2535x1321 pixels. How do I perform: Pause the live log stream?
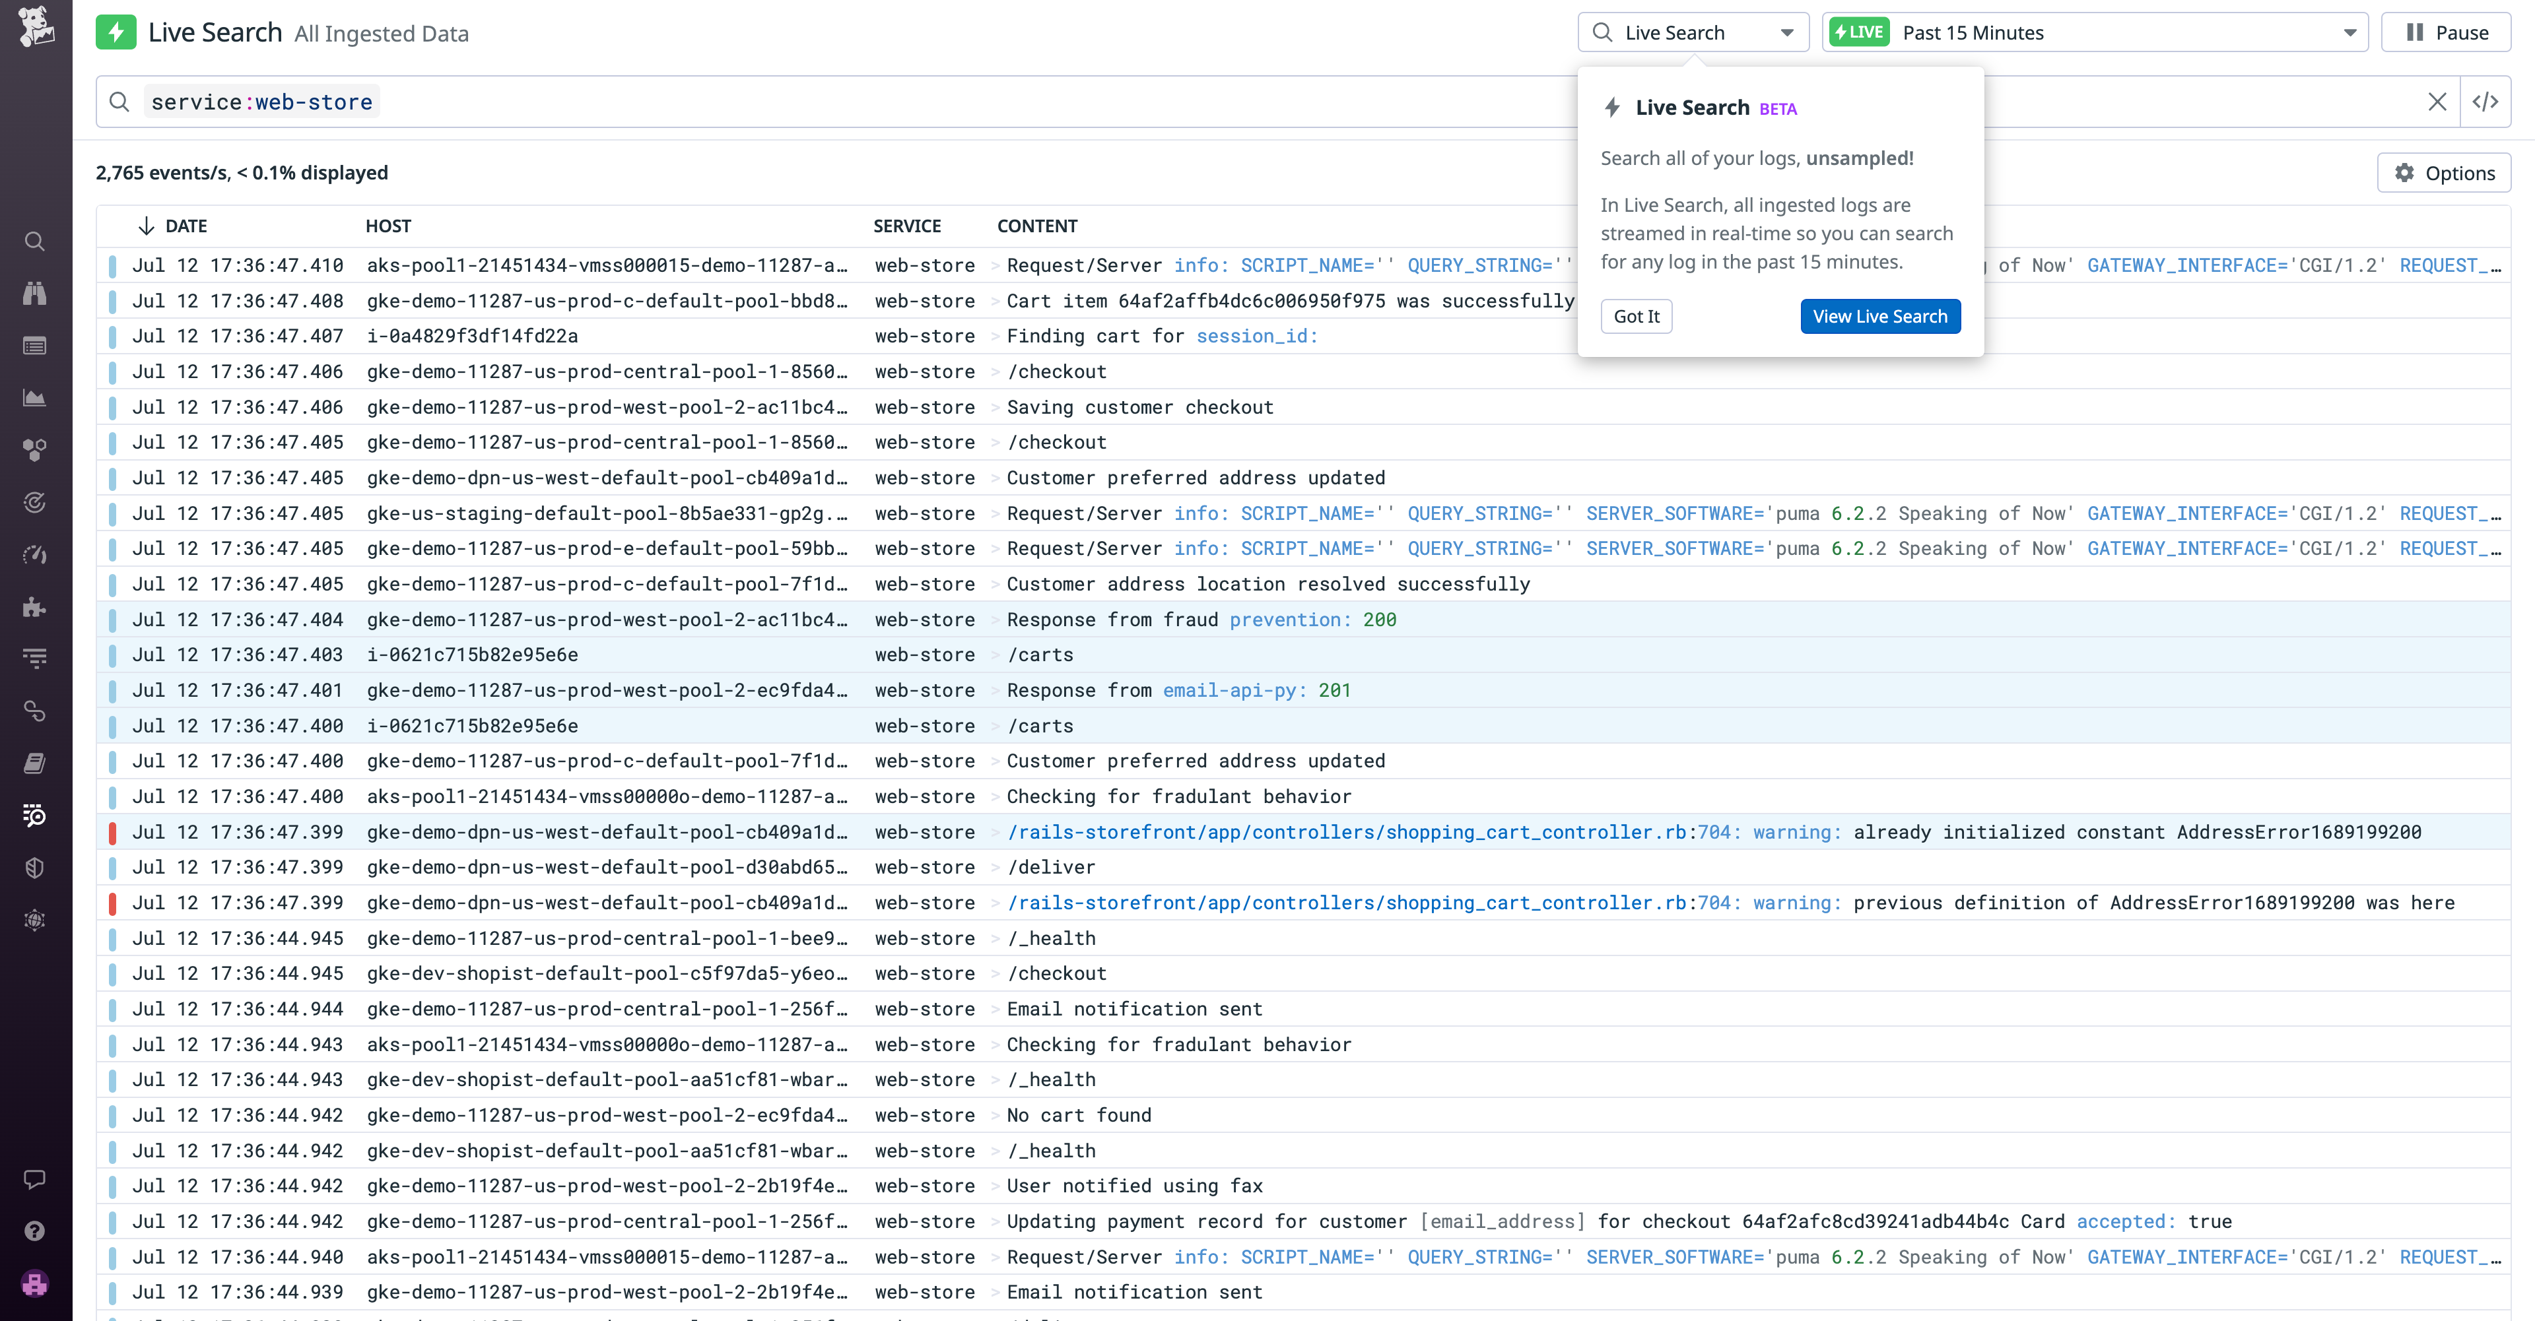[2447, 32]
